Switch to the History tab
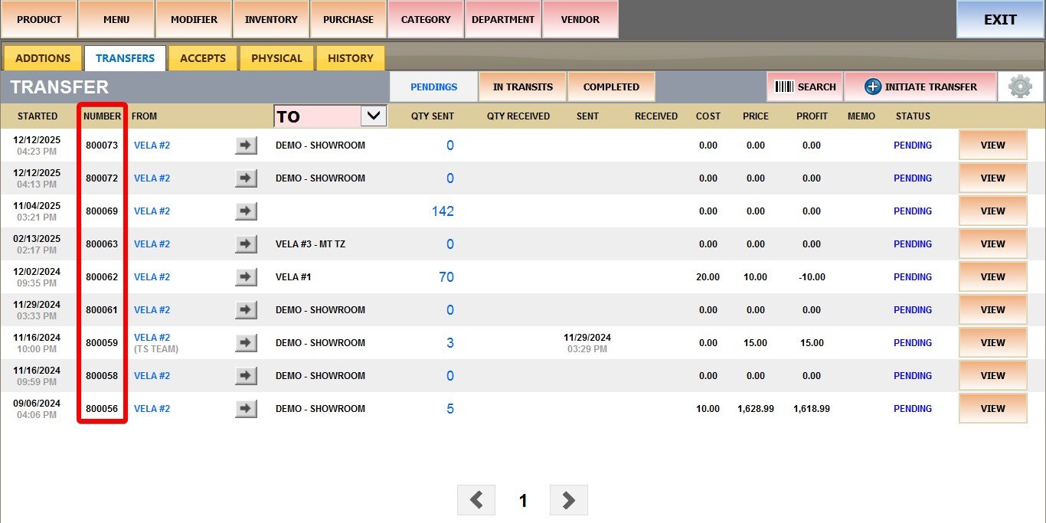This screenshot has width=1046, height=523. click(350, 58)
